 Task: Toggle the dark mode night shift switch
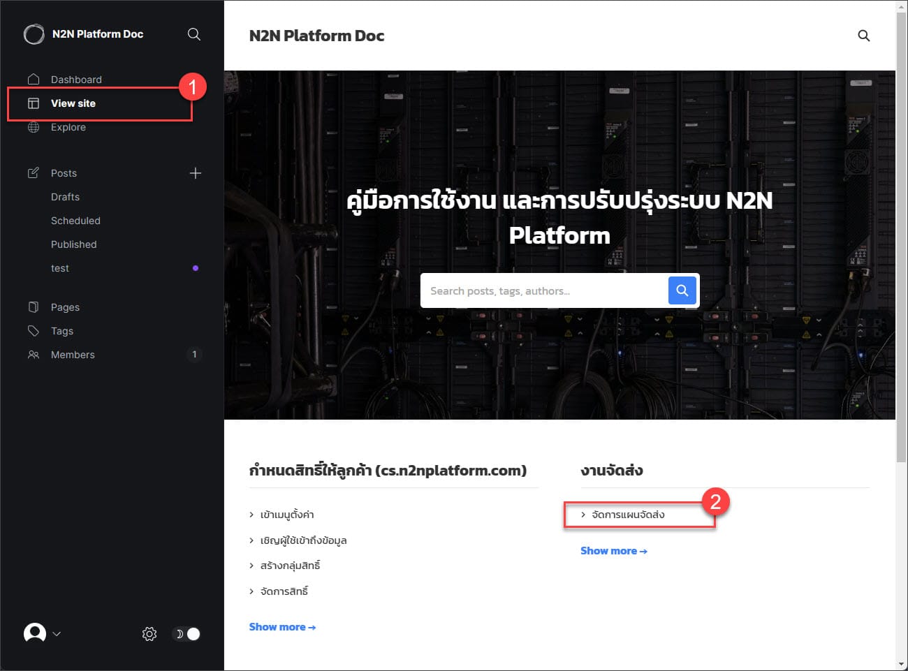pos(186,634)
